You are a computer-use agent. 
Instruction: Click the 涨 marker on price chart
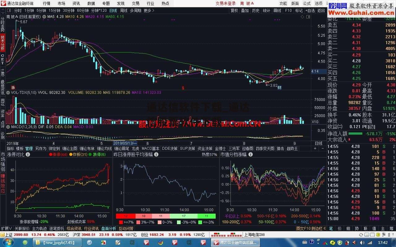click(x=13, y=88)
